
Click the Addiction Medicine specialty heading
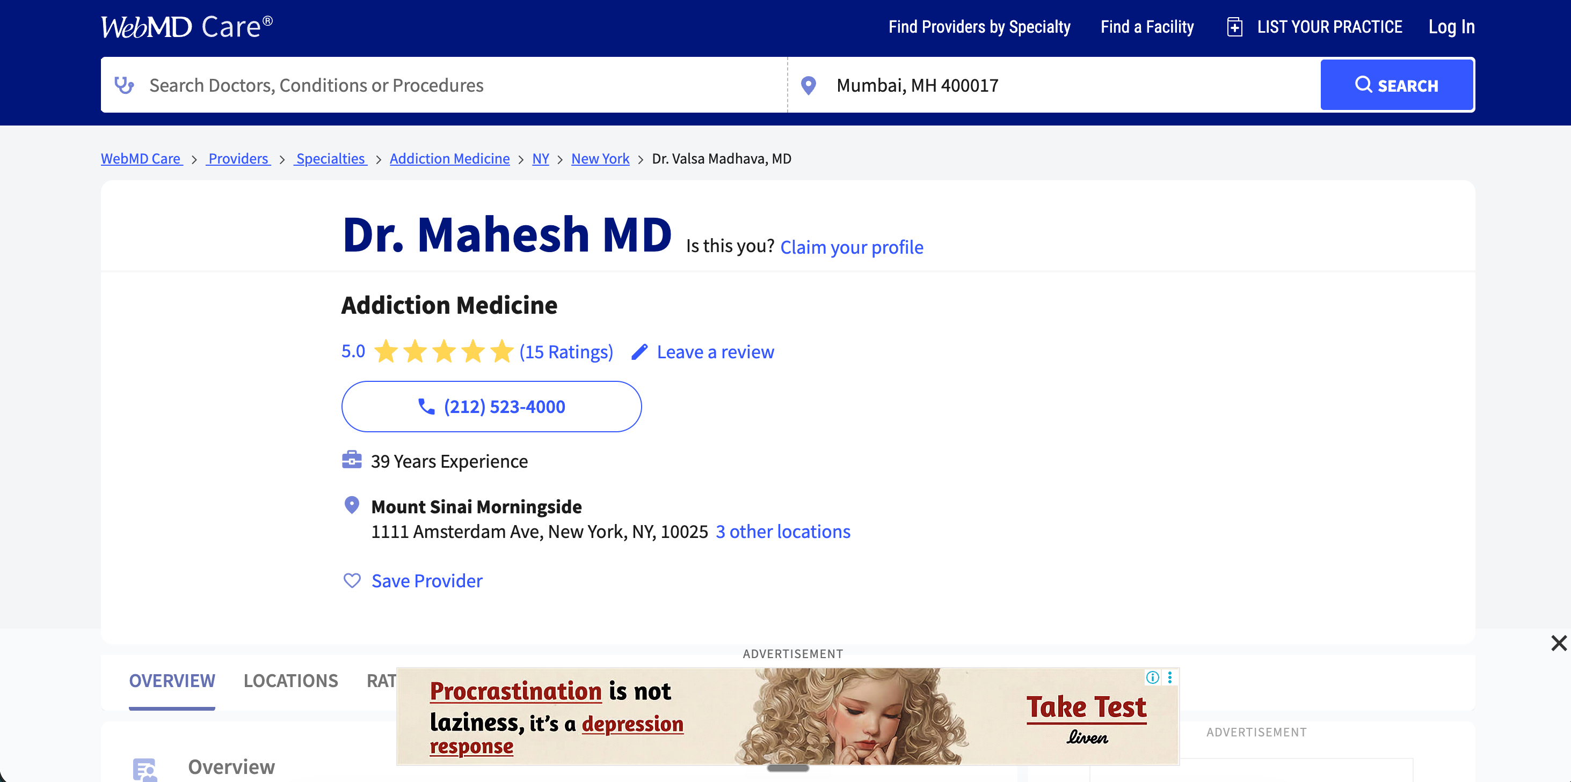tap(449, 305)
